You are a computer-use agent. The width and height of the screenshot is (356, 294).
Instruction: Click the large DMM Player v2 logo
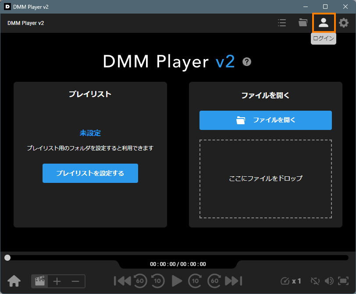coord(169,61)
